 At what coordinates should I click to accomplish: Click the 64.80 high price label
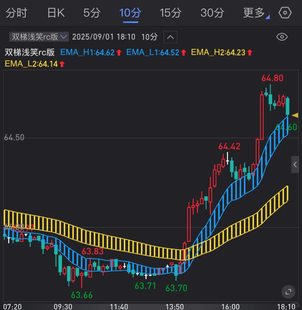(273, 78)
